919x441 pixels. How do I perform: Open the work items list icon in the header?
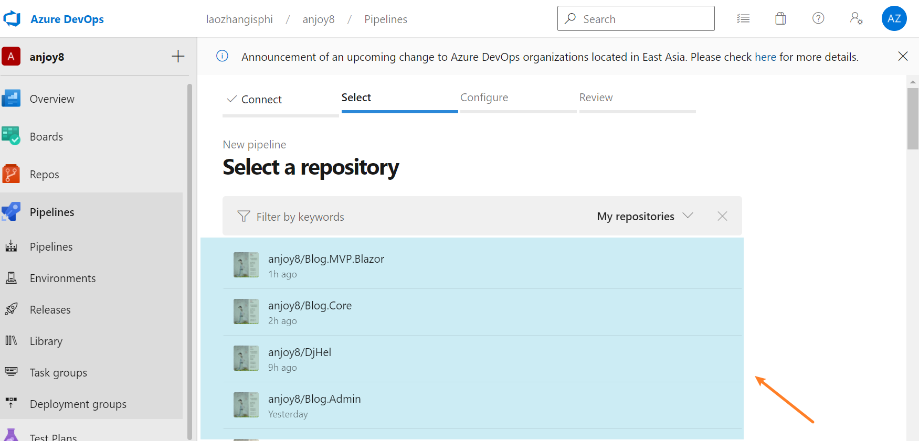coord(743,18)
